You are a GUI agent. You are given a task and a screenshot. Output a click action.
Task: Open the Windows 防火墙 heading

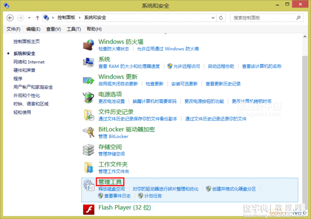coord(121,42)
